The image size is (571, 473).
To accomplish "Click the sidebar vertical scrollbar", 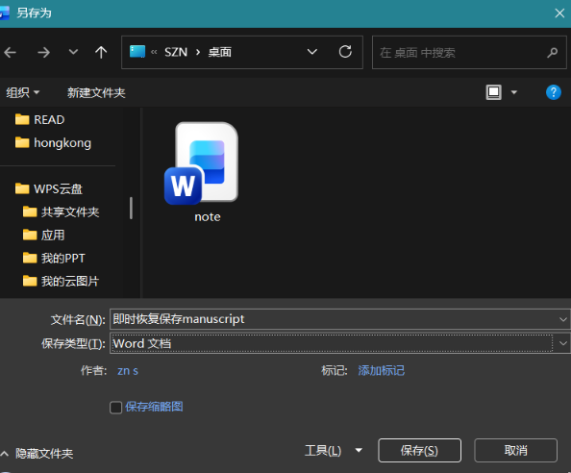I will [x=131, y=209].
